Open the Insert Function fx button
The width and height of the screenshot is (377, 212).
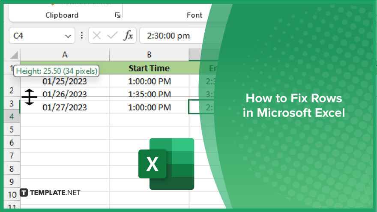(x=128, y=36)
